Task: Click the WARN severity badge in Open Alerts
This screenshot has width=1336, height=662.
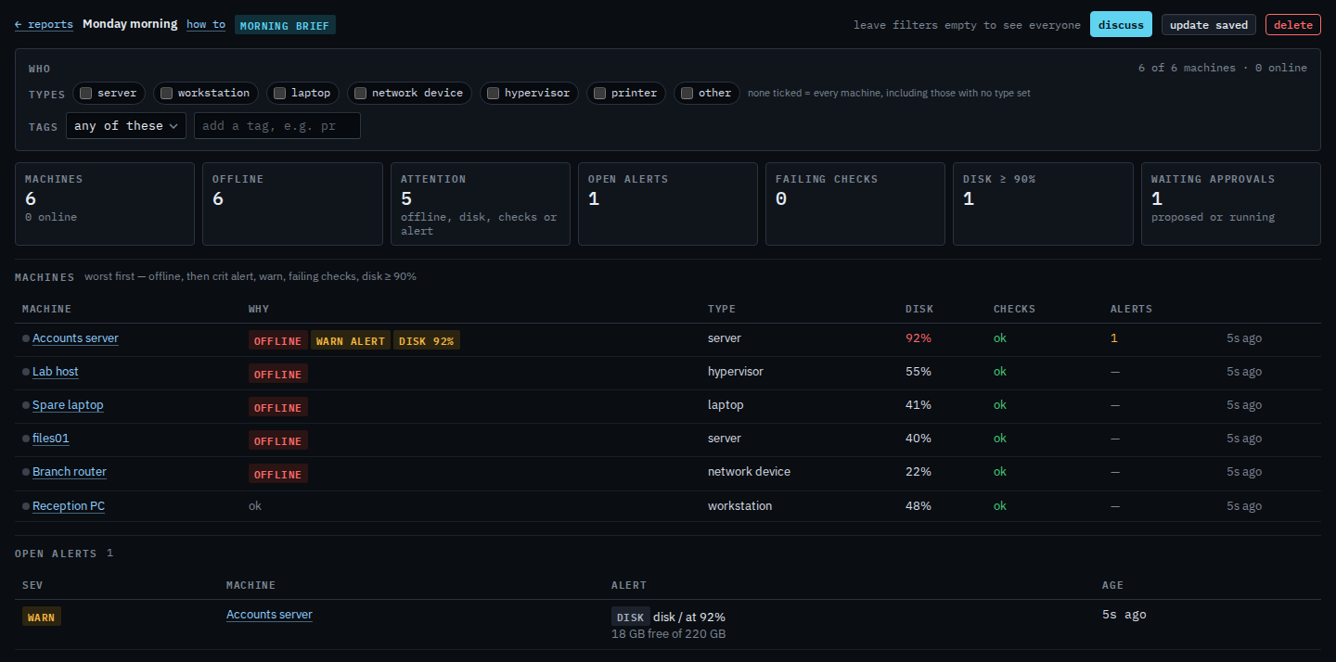Action: 42,617
